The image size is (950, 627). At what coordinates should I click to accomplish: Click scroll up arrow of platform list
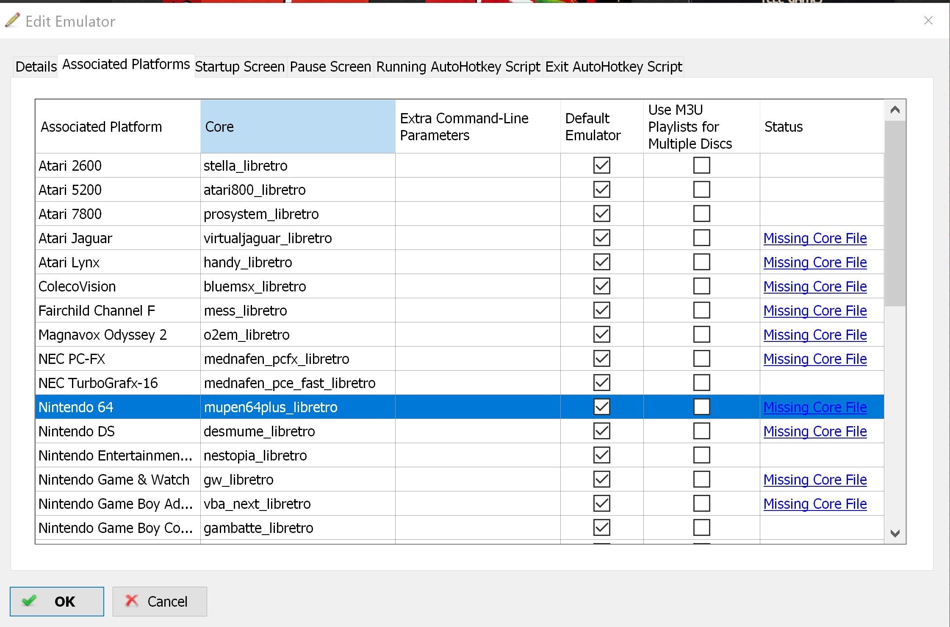895,110
